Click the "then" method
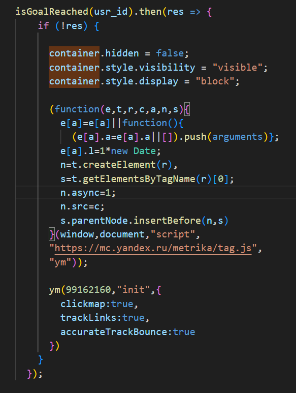 pyautogui.click(x=150, y=12)
